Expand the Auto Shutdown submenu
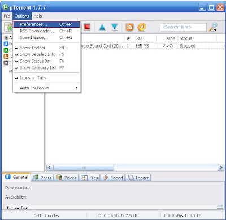Screen dimensions: 226x220 [47, 88]
